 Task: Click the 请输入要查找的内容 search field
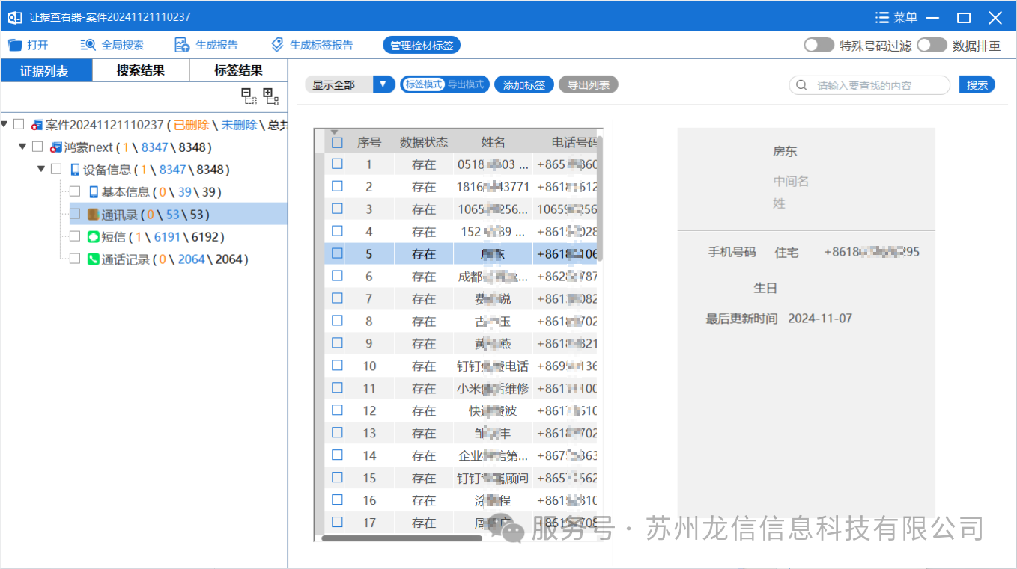tap(869, 84)
